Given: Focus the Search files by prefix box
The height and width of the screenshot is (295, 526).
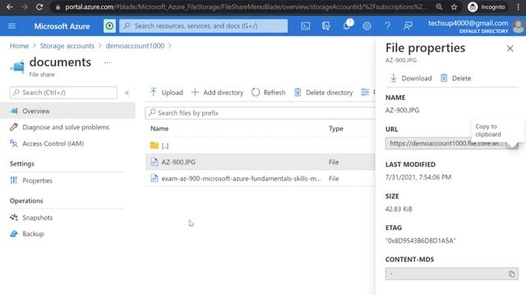Looking at the screenshot, I should pyautogui.click(x=260, y=113).
